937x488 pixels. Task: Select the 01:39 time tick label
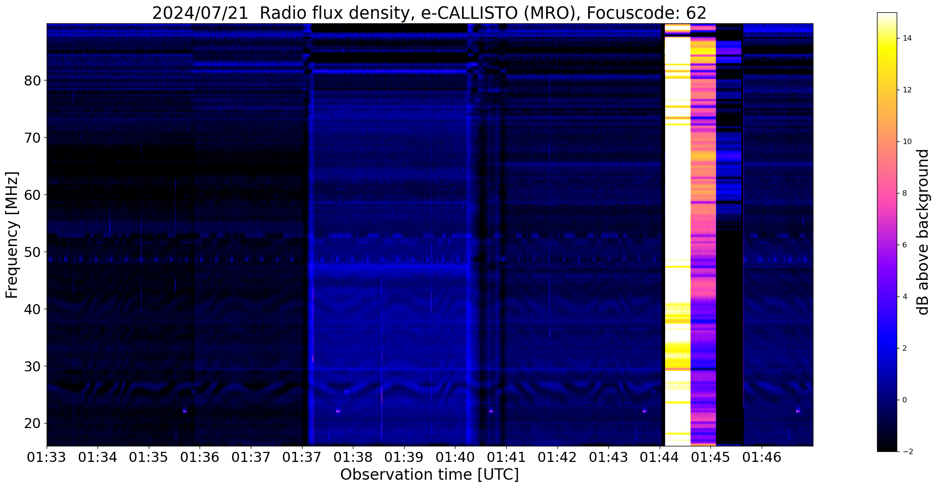tap(404, 457)
